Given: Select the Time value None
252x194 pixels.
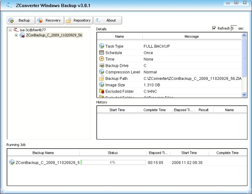Looking at the screenshot, I should [x=148, y=59].
